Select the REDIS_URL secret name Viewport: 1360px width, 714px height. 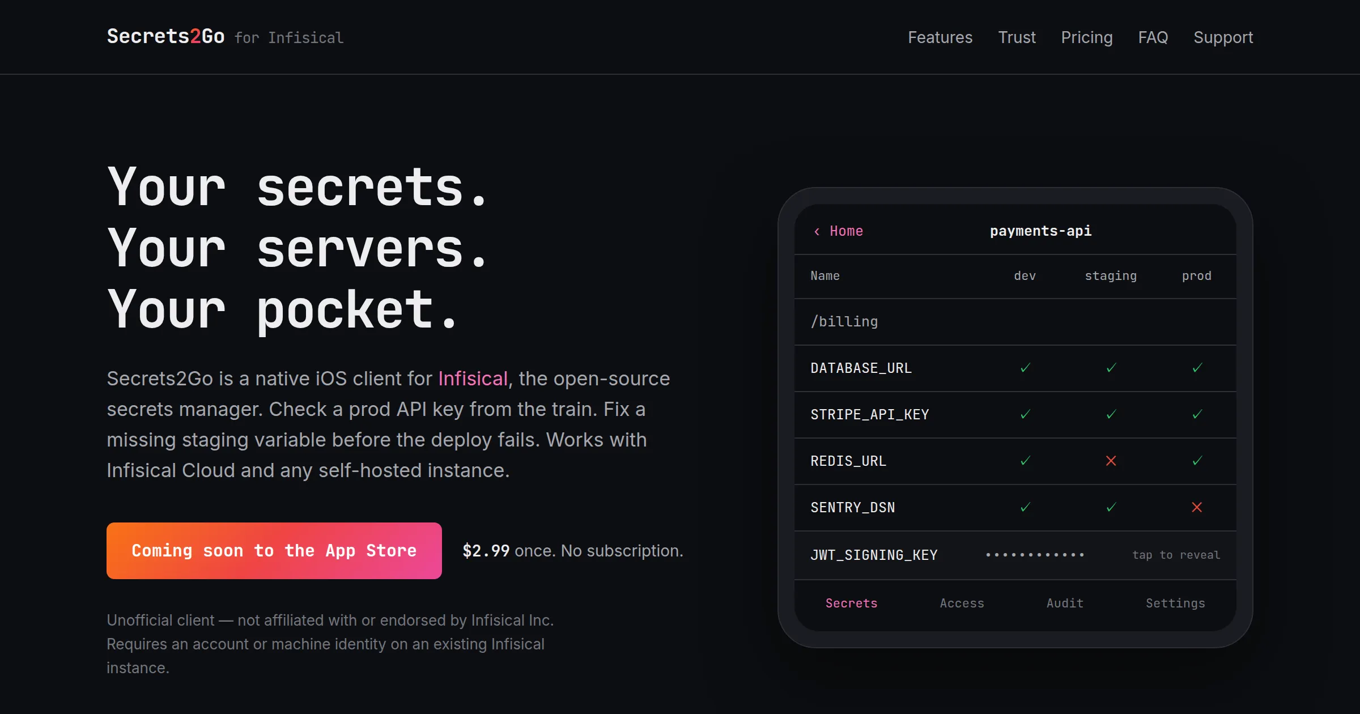[848, 461]
